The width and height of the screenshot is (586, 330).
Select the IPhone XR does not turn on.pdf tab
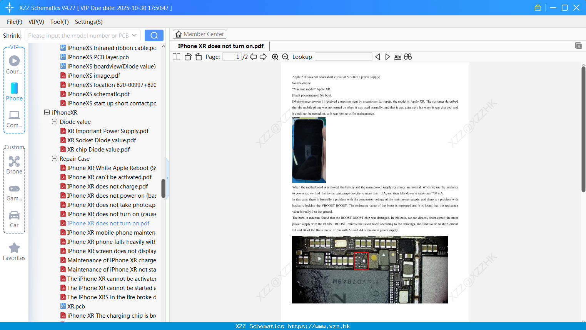pos(221,46)
